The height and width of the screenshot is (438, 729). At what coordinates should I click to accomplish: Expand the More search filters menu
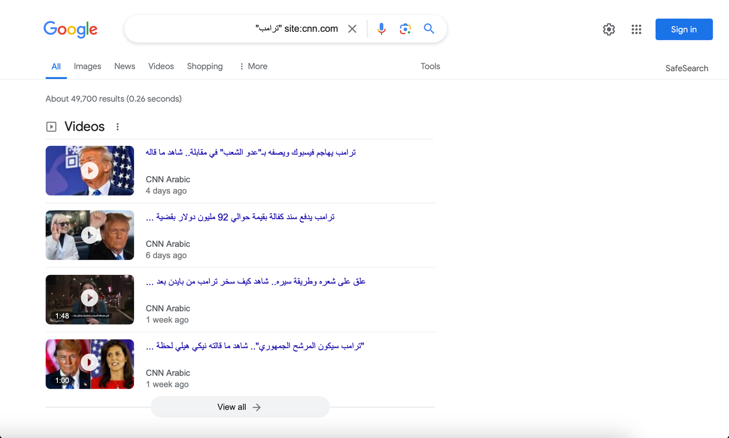[253, 67]
